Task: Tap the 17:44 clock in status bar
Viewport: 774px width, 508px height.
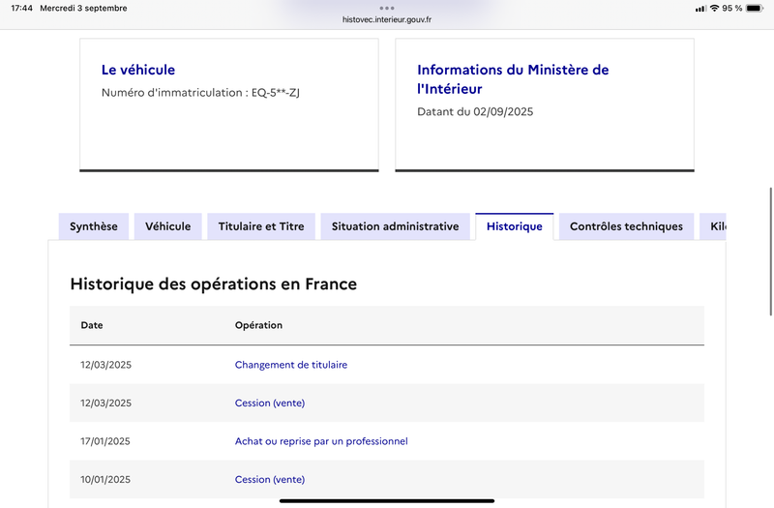Action: (x=21, y=9)
